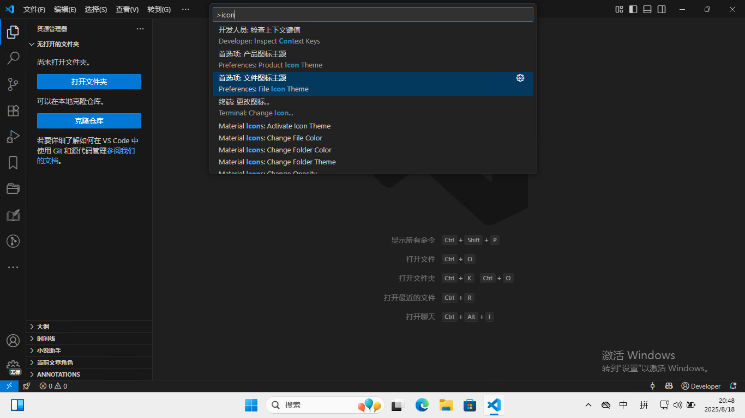Viewport: 745px width, 418px height.
Task: Click the Accounts icon in activity bar
Action: (13, 341)
